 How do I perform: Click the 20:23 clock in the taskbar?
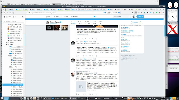click(x=163, y=97)
